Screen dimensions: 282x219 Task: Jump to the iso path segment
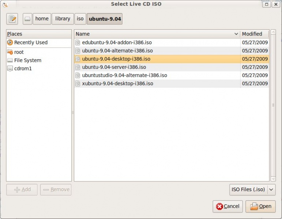pyautogui.click(x=80, y=19)
